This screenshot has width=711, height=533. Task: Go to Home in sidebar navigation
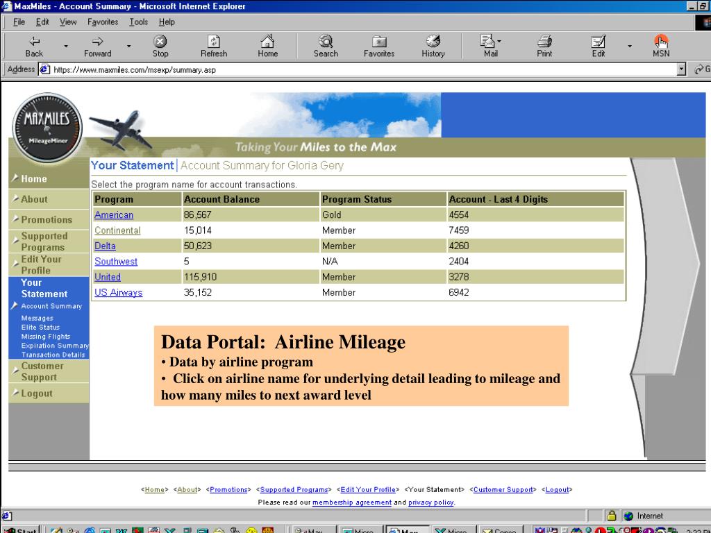point(34,178)
